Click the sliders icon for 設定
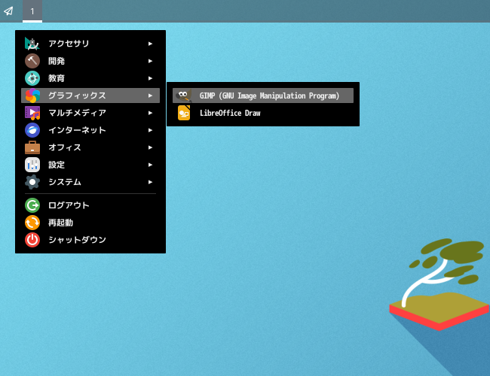490x376 pixels. (x=32, y=165)
